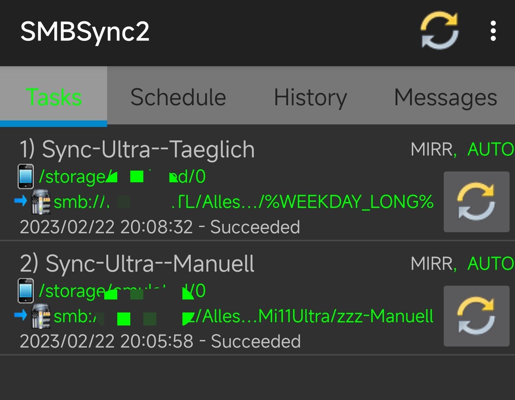515x400 pixels.
Task: Start sync for Sync-Ultra--Taeglich task
Action: (476, 201)
